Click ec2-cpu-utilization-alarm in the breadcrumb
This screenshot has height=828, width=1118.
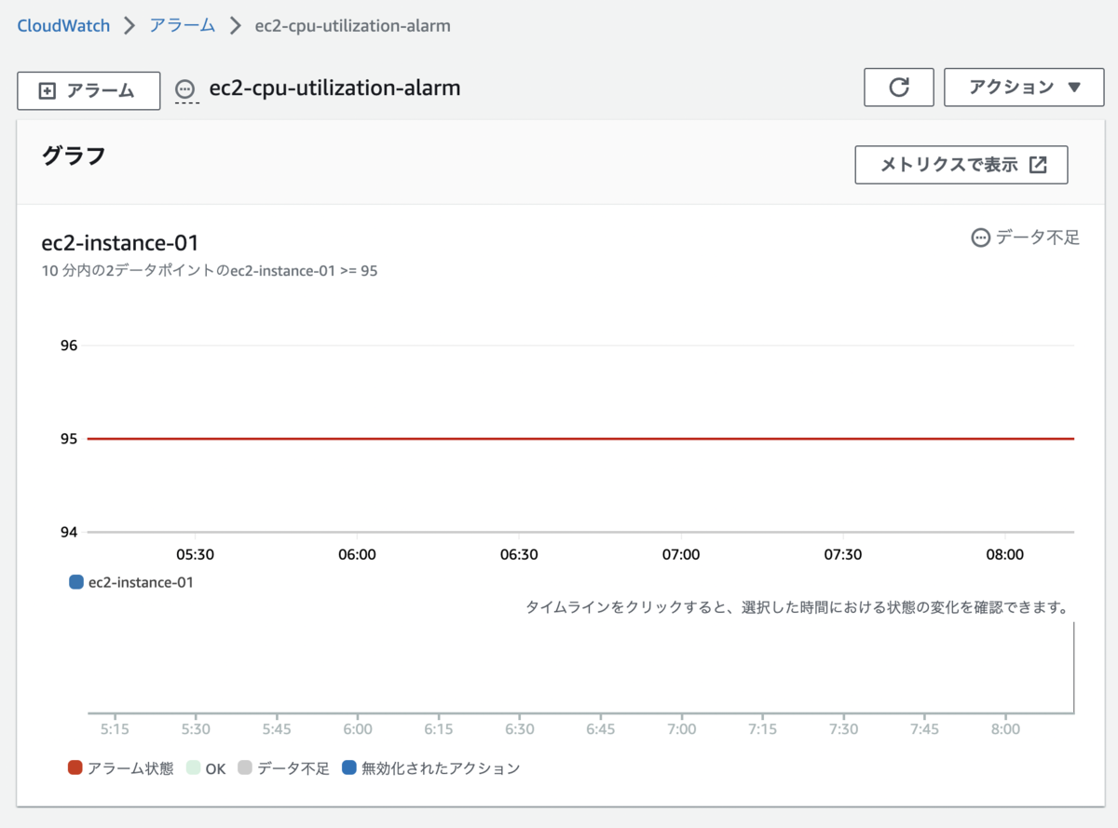pos(352,26)
